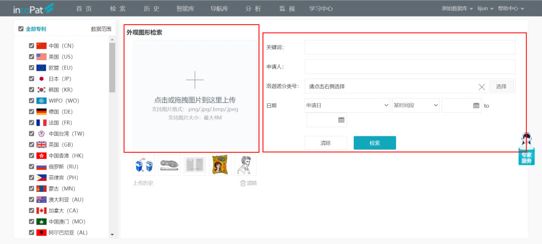542x244 pixels.
Task: Open the end date calendar picker
Action: pyautogui.click(x=341, y=120)
